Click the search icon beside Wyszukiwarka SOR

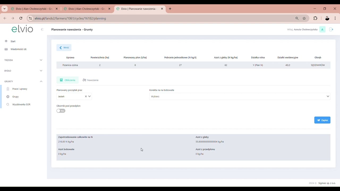(8, 105)
